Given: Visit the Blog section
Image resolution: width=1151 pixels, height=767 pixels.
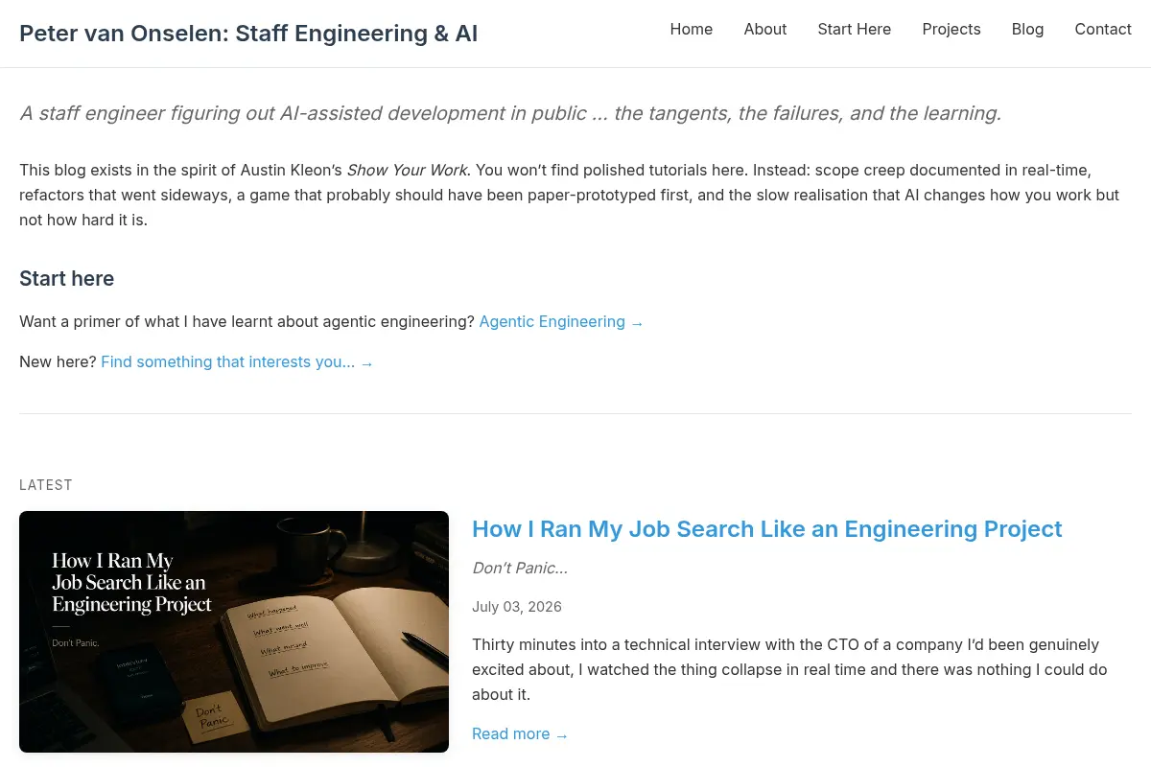Looking at the screenshot, I should click(x=1027, y=29).
